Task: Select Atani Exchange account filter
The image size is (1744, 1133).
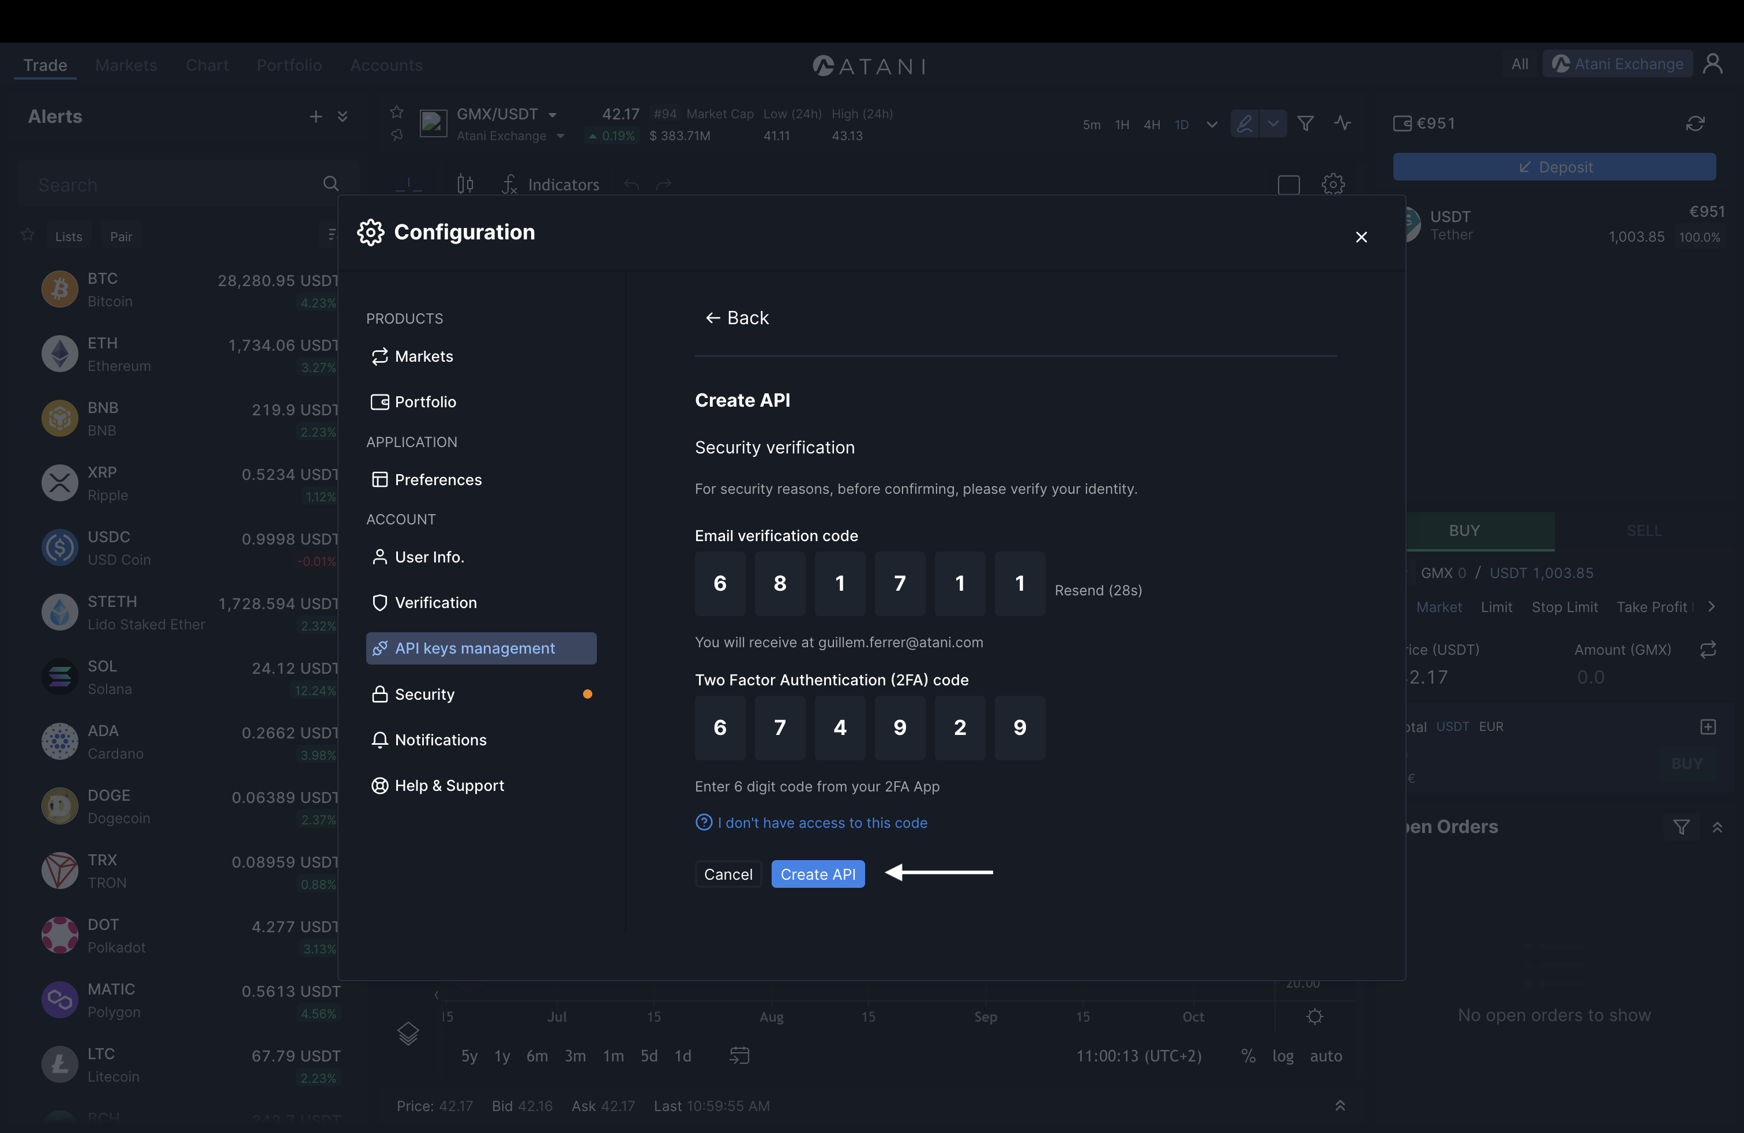Action: (x=1617, y=64)
